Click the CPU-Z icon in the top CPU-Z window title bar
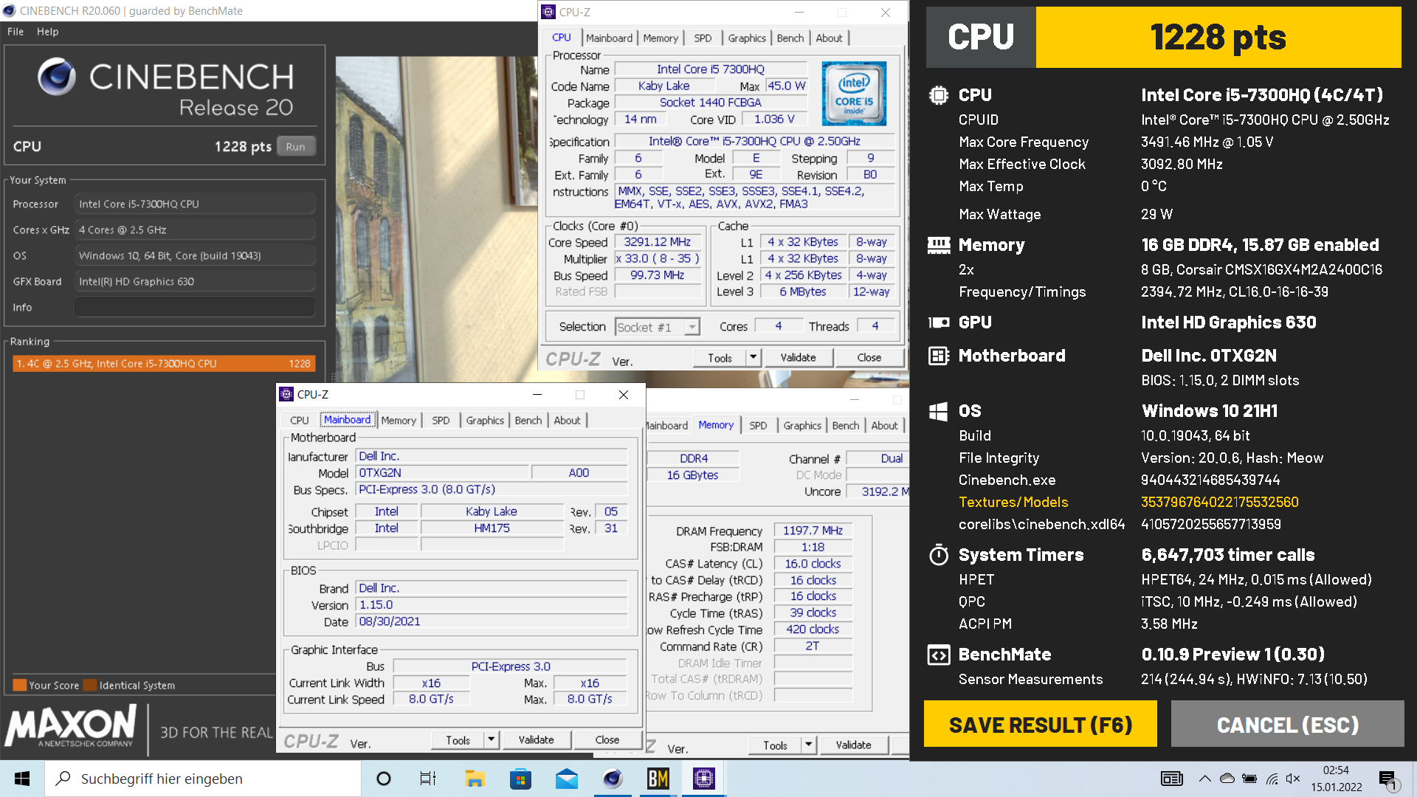 [548, 12]
